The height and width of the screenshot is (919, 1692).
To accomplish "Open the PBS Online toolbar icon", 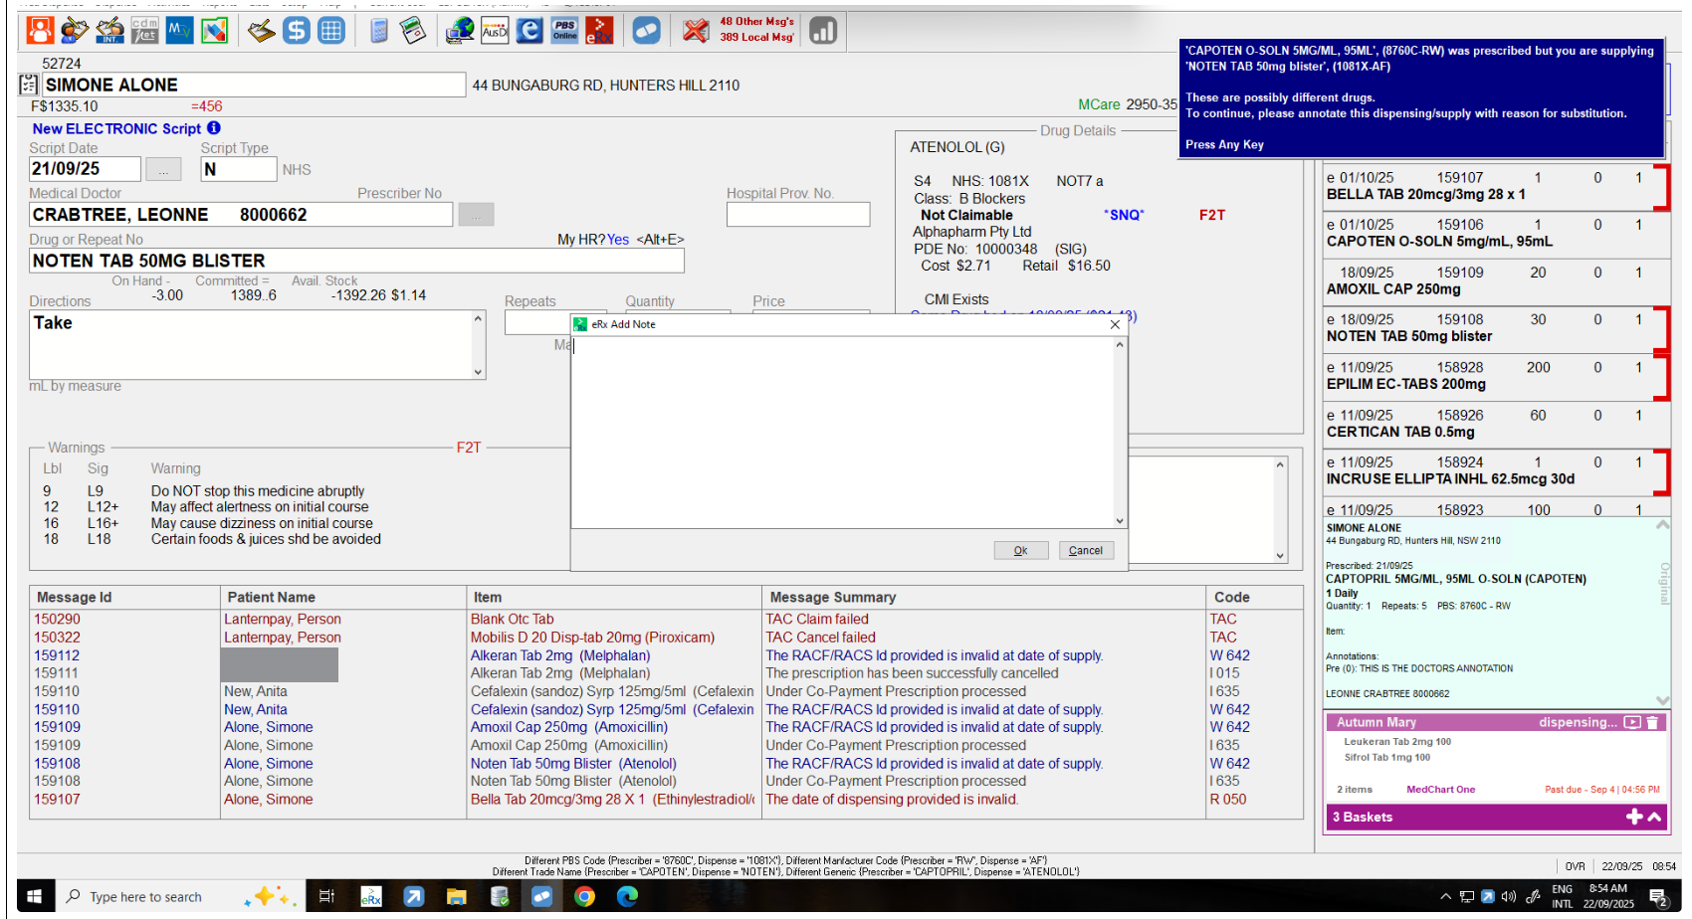I will coord(564,31).
